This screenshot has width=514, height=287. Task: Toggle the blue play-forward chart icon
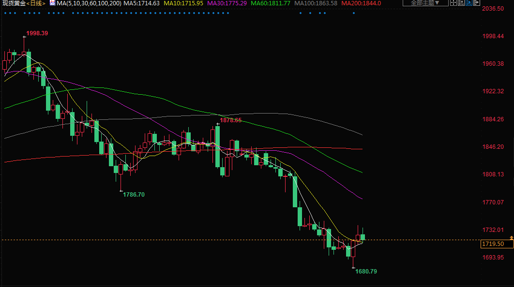click(x=469, y=2)
